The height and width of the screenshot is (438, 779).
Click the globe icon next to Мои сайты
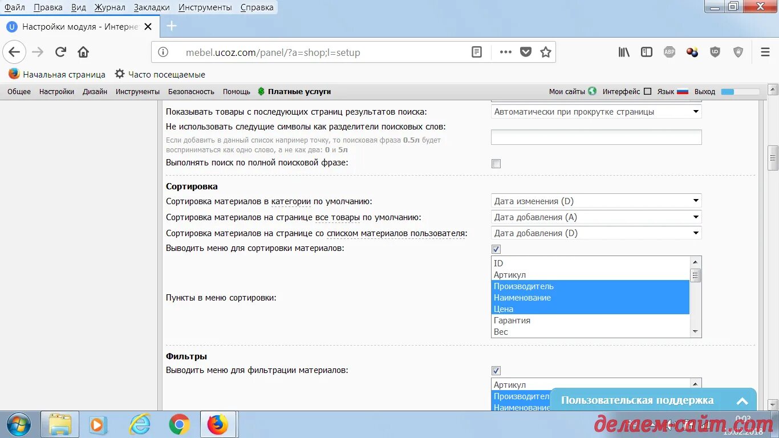[592, 91]
